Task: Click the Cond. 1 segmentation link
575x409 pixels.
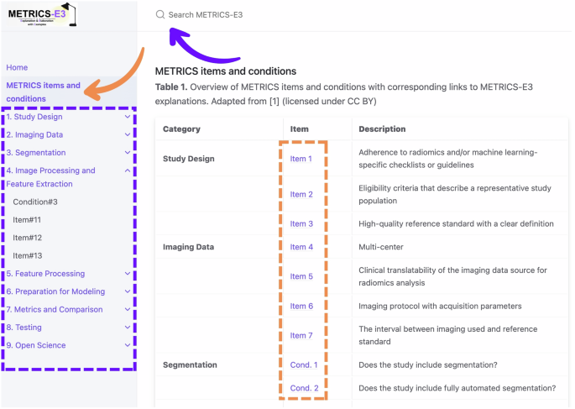Action: click(x=304, y=364)
